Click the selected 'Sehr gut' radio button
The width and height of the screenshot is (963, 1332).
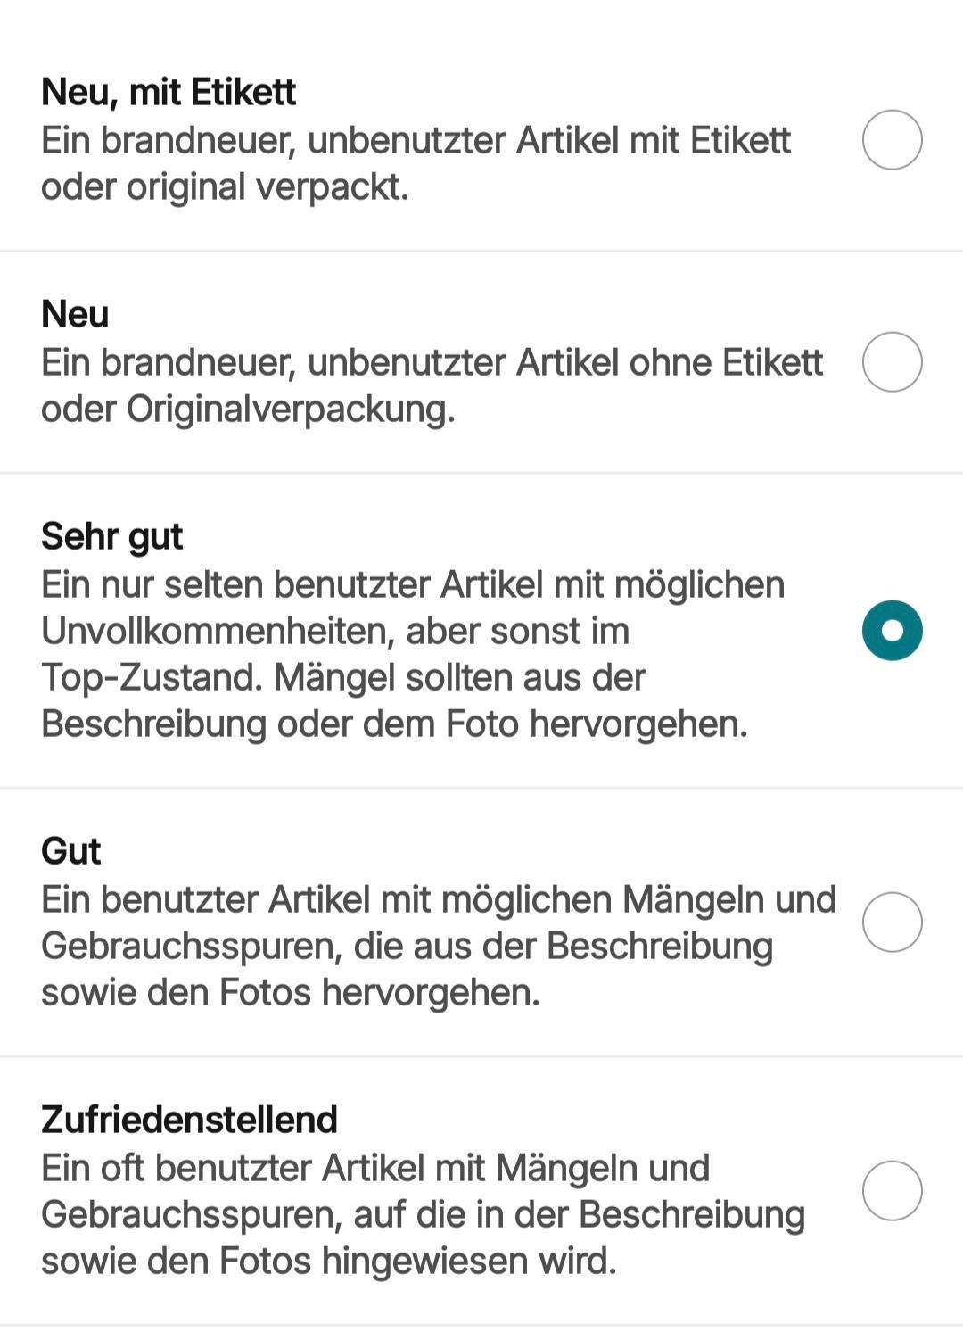pyautogui.click(x=892, y=631)
